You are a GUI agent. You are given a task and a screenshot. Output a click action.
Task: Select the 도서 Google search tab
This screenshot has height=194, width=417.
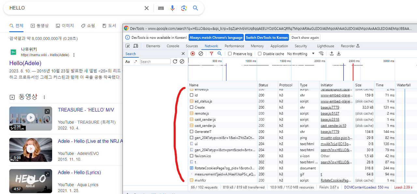(x=109, y=26)
